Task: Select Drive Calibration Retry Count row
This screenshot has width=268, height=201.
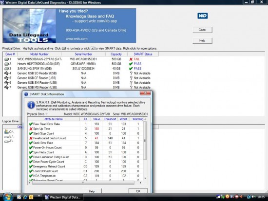Action: (85, 157)
